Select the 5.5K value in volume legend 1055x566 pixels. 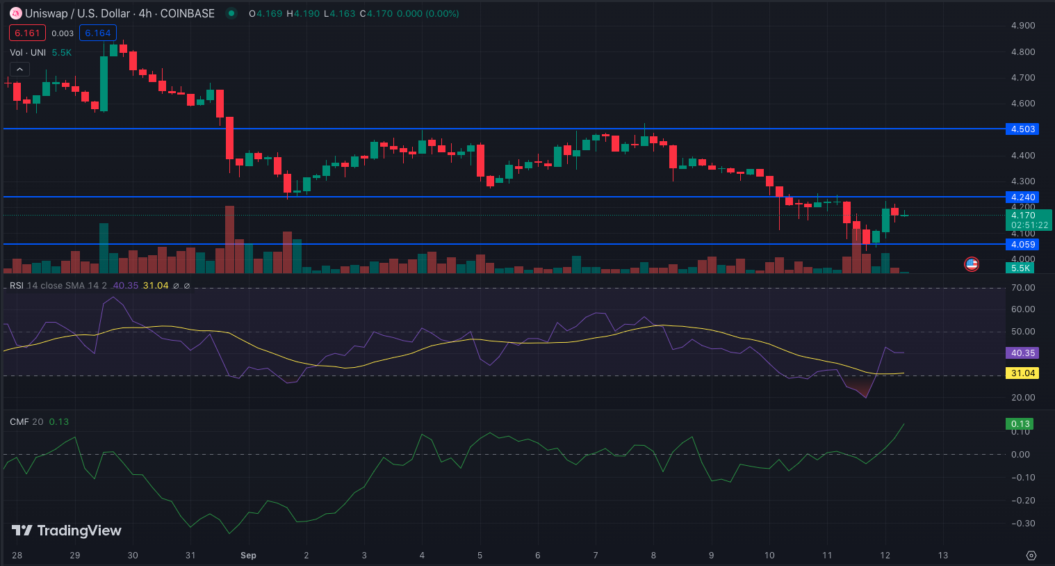point(62,53)
